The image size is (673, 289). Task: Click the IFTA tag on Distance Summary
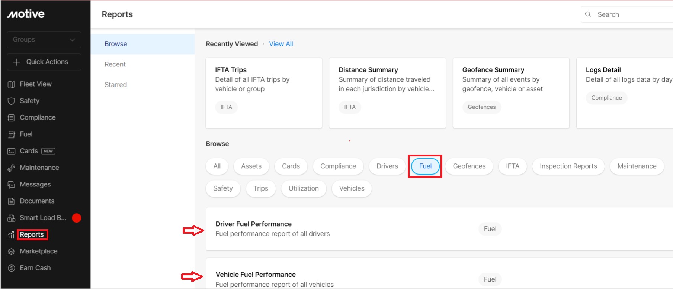pyautogui.click(x=350, y=107)
